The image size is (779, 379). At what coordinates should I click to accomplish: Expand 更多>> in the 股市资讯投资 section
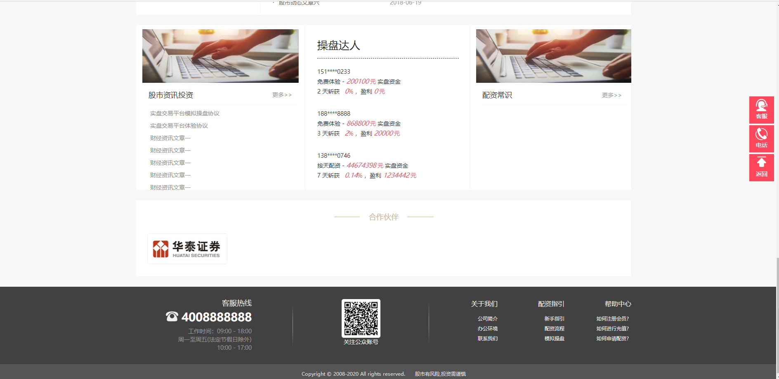pyautogui.click(x=282, y=95)
